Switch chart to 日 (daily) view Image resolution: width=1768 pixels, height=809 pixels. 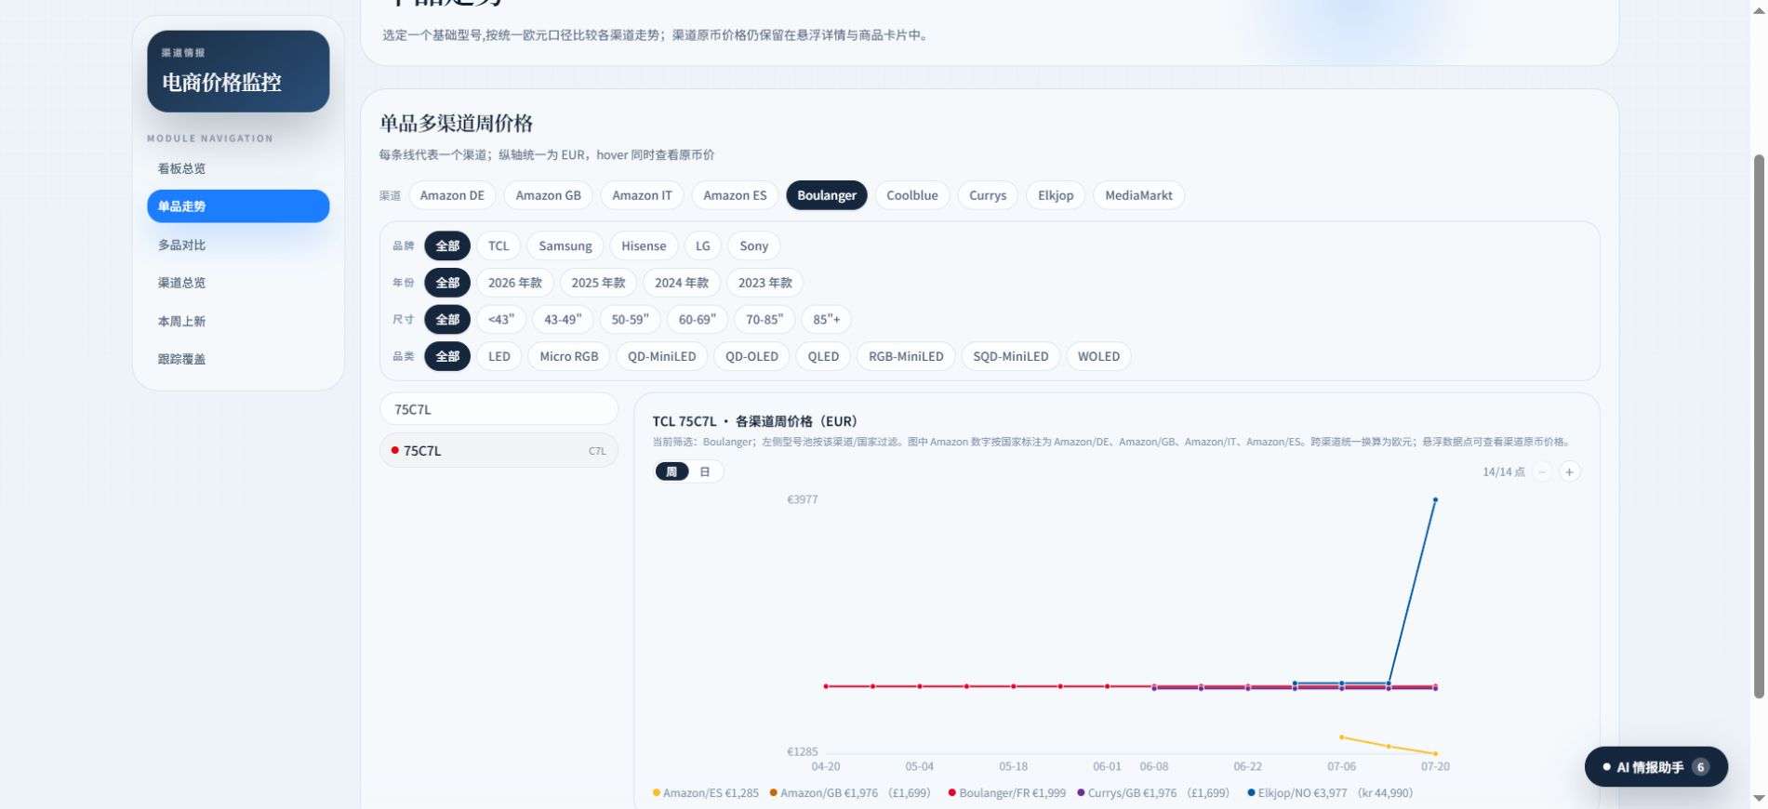705,471
